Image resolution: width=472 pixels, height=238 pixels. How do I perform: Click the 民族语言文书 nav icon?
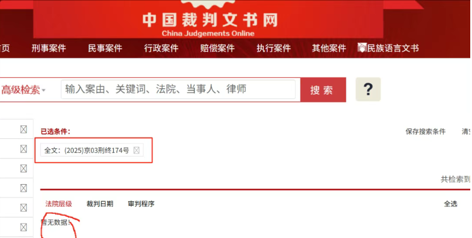pos(362,47)
